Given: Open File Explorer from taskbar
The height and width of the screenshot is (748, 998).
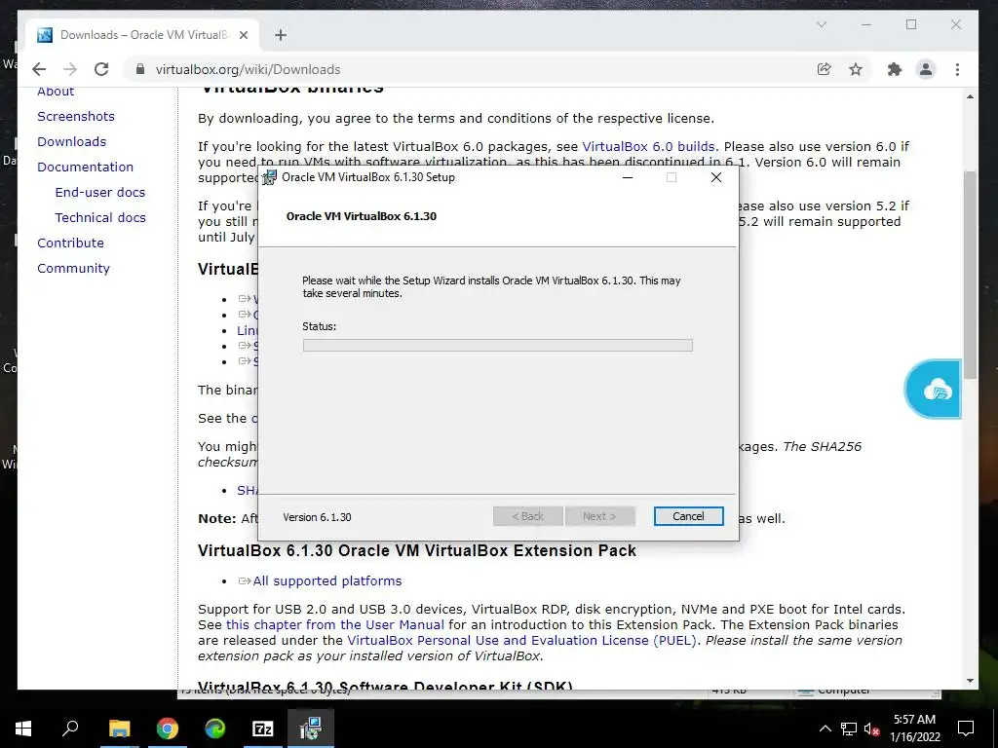Looking at the screenshot, I should [119, 729].
